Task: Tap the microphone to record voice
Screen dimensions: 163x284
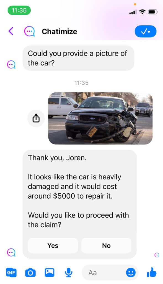Action: [69, 273]
